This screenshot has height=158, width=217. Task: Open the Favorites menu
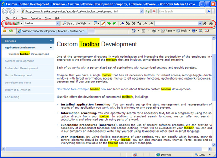tap(36, 18)
